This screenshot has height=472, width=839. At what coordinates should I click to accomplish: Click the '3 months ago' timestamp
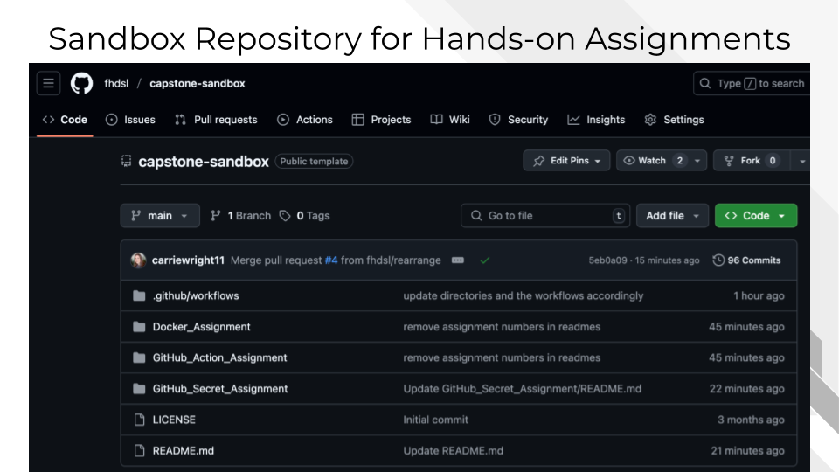click(752, 420)
